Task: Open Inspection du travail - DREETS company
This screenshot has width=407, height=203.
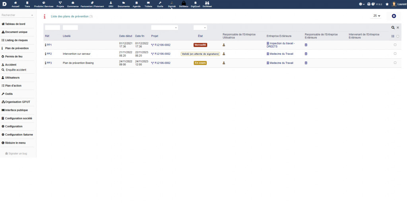Action: click(x=281, y=45)
